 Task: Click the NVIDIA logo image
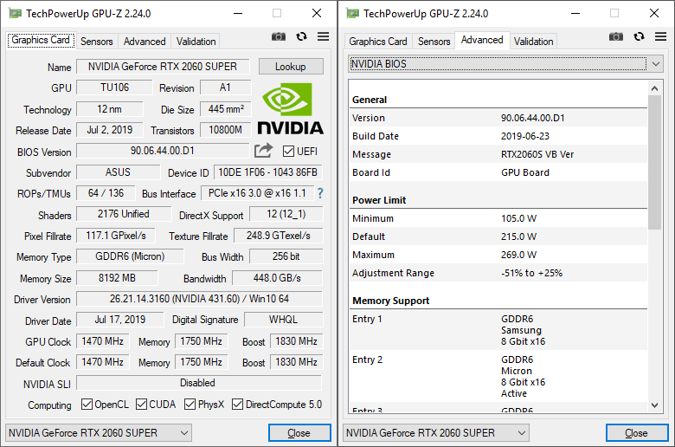[x=291, y=108]
